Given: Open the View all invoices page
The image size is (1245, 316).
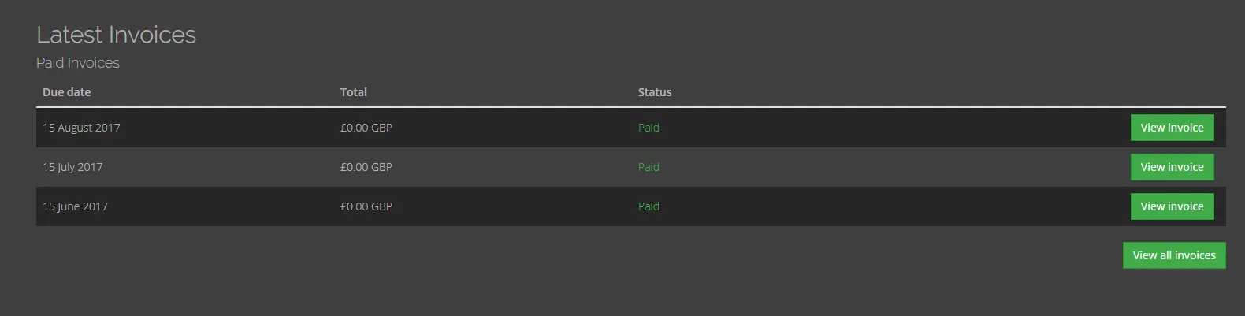Looking at the screenshot, I should click(x=1173, y=255).
